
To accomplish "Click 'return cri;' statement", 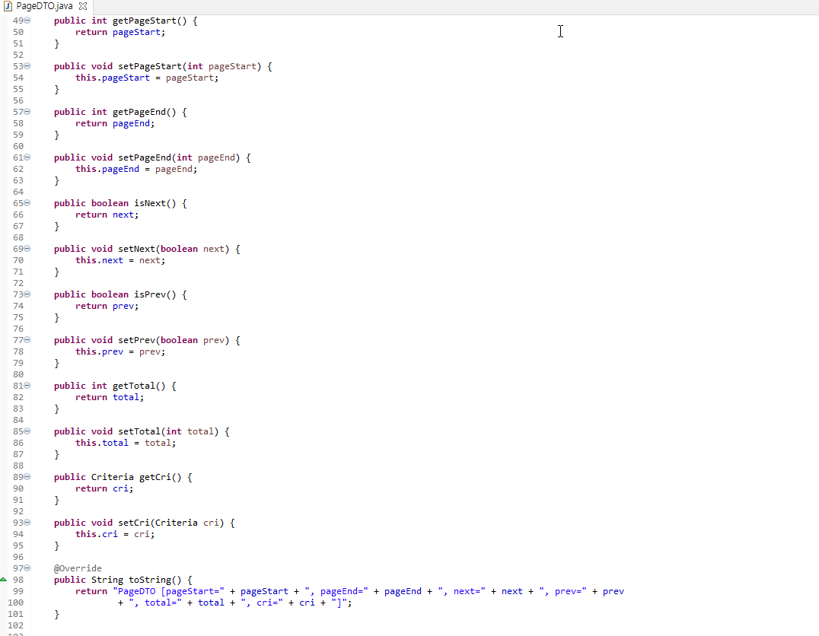I will [104, 488].
